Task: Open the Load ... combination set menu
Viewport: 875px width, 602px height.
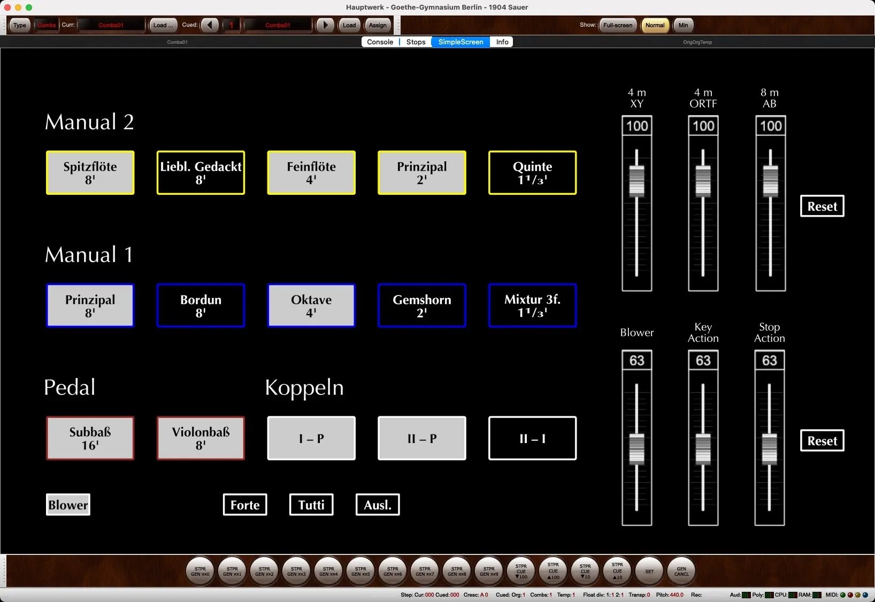Action: pyautogui.click(x=163, y=25)
